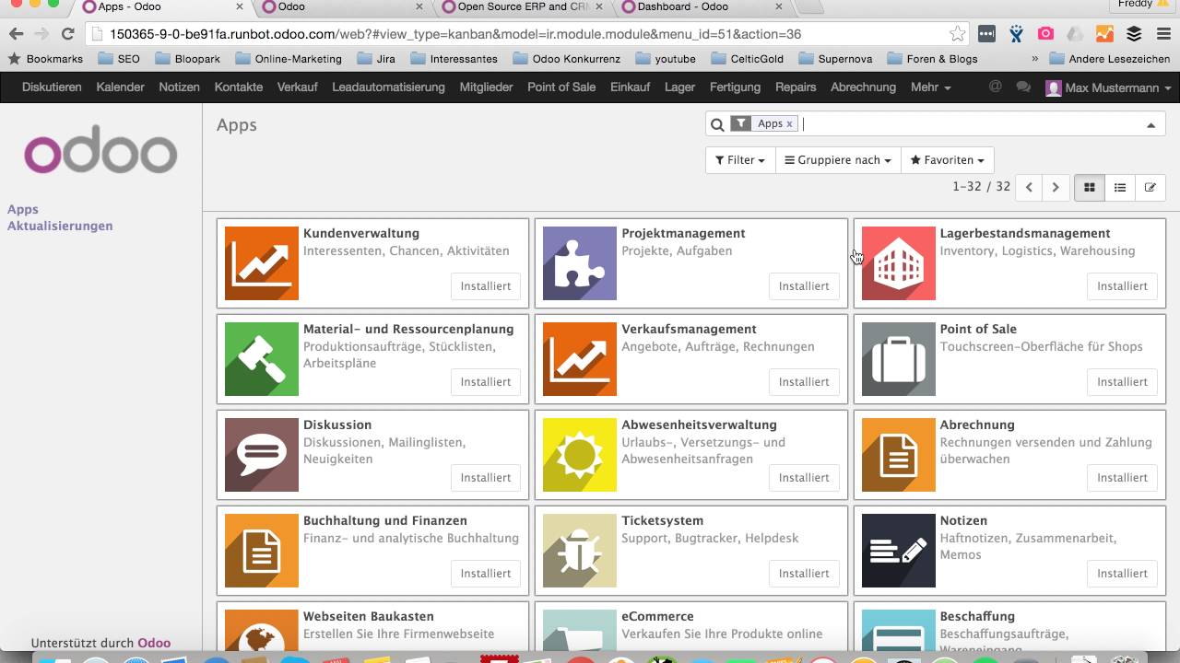Screen dimensions: 1180x663
Task: Switch to form edit view
Action: pyautogui.click(x=1150, y=187)
